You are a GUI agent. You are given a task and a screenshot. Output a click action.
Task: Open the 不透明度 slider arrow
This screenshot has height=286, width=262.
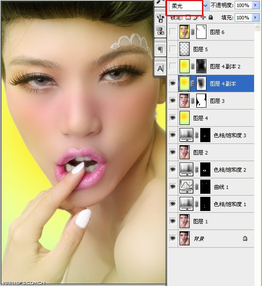(256, 5)
